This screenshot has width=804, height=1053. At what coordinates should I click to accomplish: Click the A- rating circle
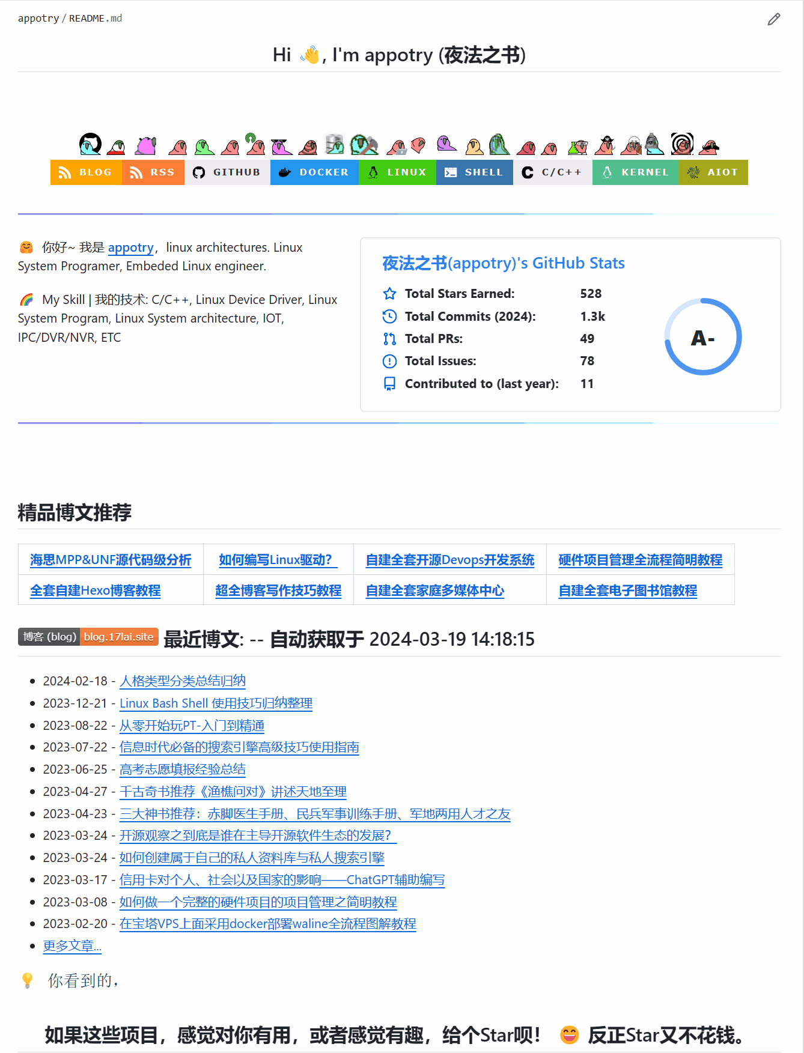702,337
